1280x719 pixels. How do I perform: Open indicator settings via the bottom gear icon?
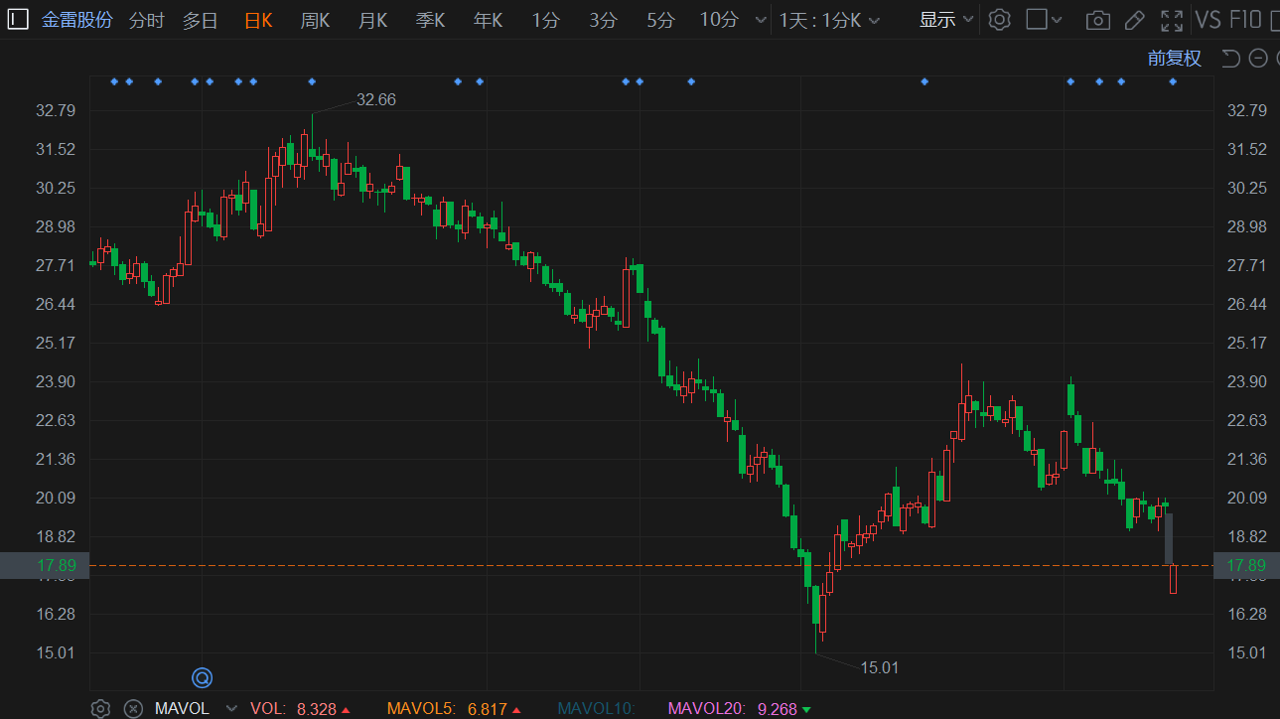pos(99,708)
